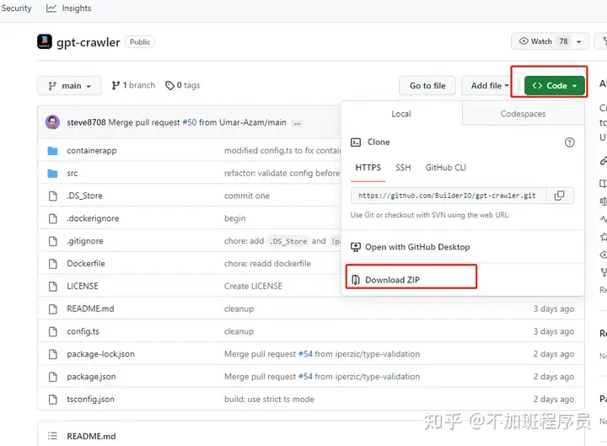The image size is (607, 446).
Task: Click the README.md row file icon
Action: tap(52, 309)
